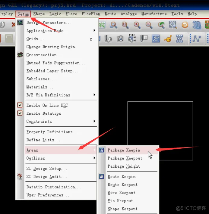Screen dimensions: 209x214
Task: Select Via Keepout in Areas submenu
Action: click(x=132, y=201)
